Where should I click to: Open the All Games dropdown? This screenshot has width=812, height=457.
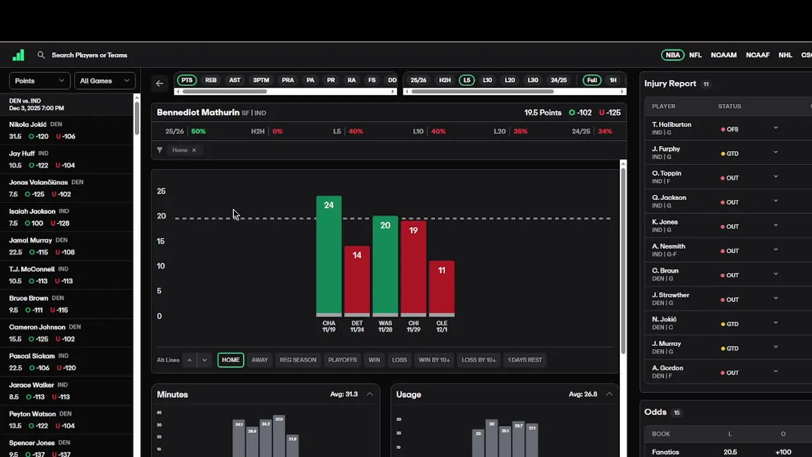105,81
